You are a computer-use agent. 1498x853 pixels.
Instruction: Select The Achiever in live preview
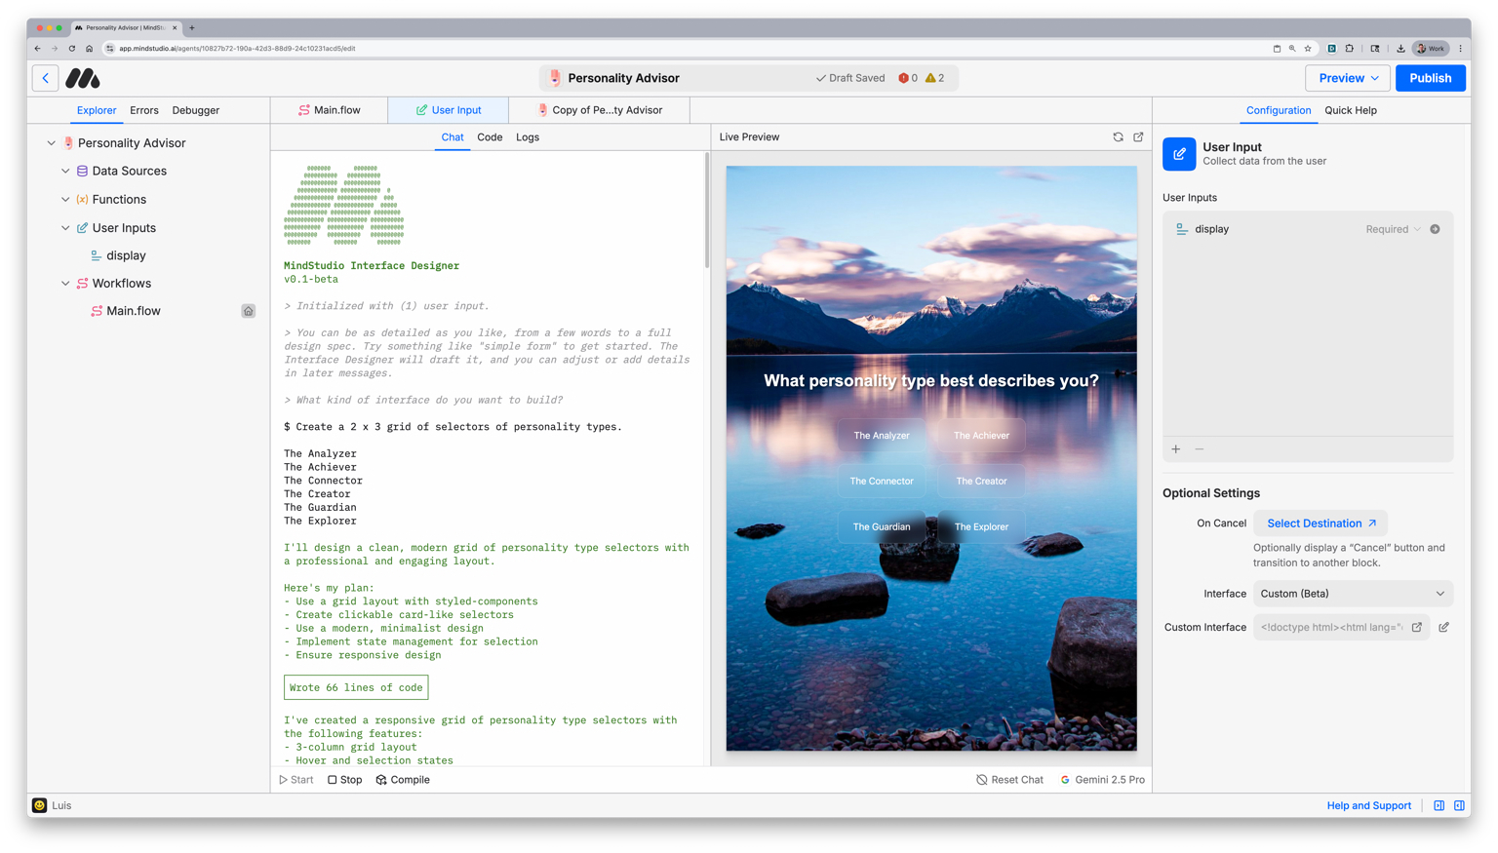tap(981, 436)
